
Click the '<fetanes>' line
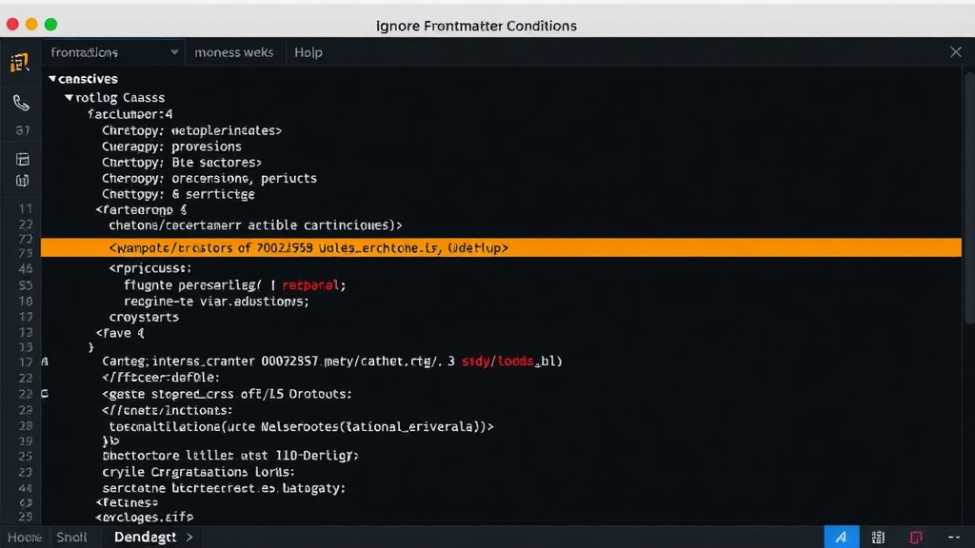click(x=127, y=502)
